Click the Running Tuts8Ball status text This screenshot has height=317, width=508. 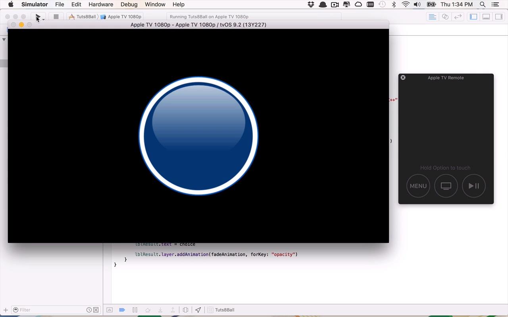(209, 17)
